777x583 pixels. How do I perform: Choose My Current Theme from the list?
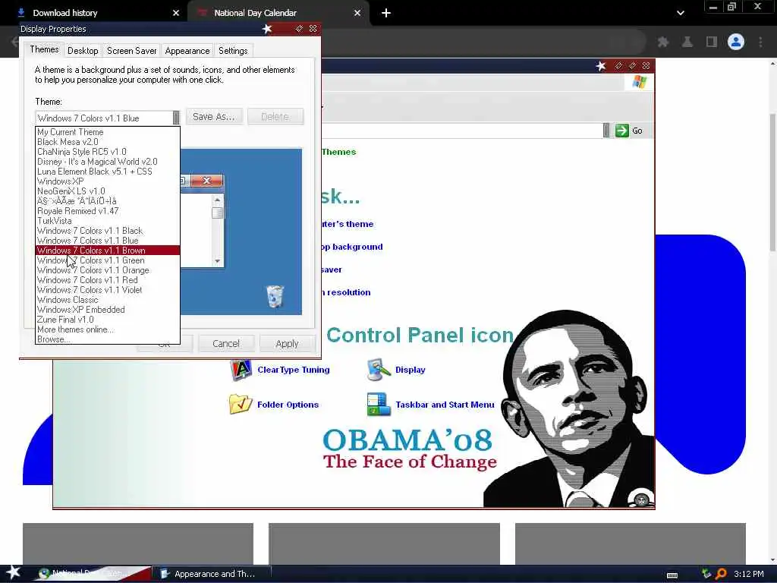(108, 132)
